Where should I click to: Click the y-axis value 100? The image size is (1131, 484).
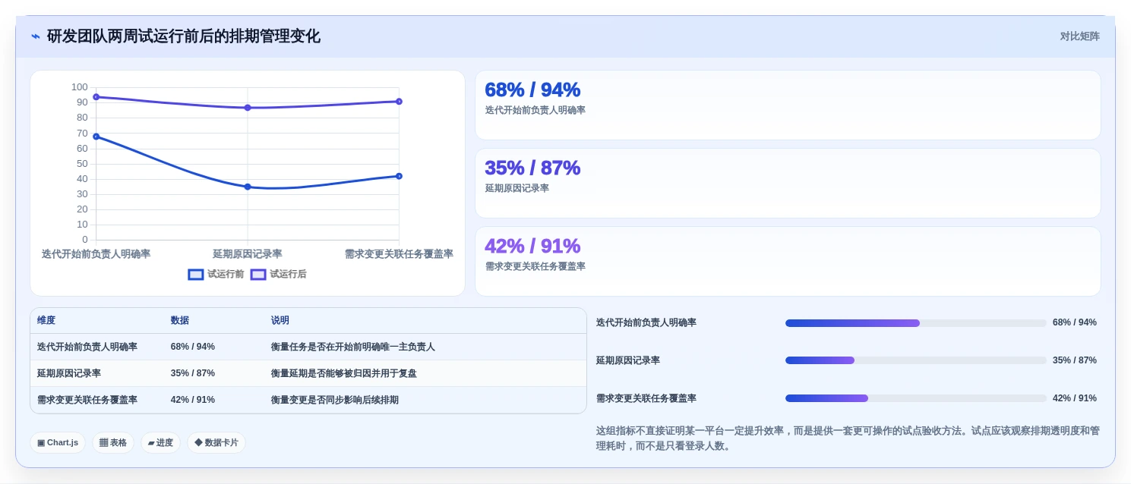pos(80,87)
